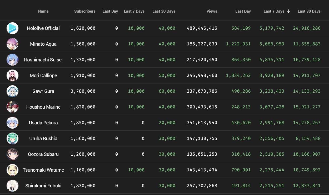
Task: Open the Houshou Marine name link
Action: click(43, 107)
